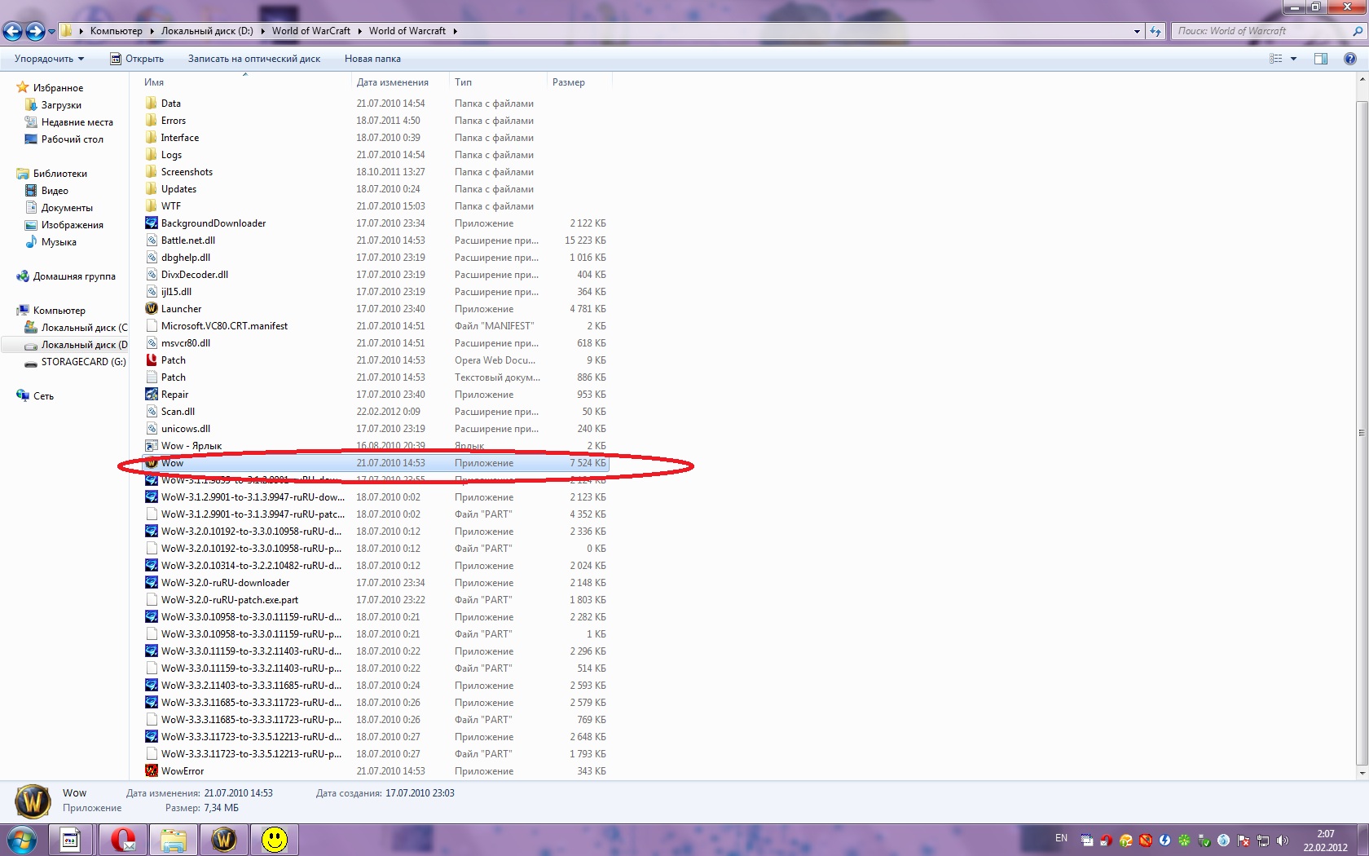The width and height of the screenshot is (1369, 856).
Task: Click the Launcher application icon
Action: pyautogui.click(x=152, y=309)
